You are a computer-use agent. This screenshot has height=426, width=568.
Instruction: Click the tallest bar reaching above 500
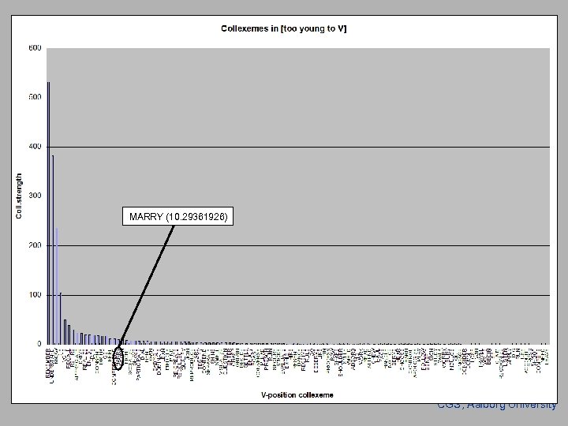(x=49, y=213)
